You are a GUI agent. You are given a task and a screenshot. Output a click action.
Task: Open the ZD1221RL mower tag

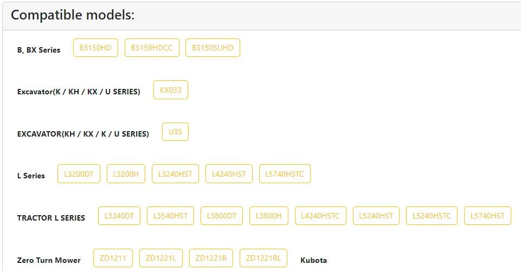263,258
